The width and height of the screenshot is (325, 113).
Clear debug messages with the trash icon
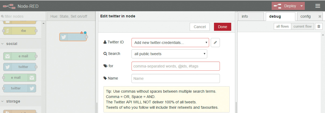point(319,26)
